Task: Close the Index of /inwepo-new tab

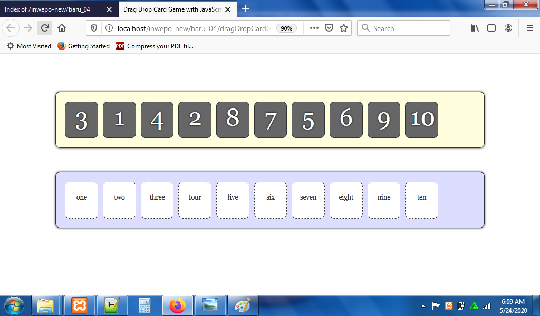Action: coord(109,9)
